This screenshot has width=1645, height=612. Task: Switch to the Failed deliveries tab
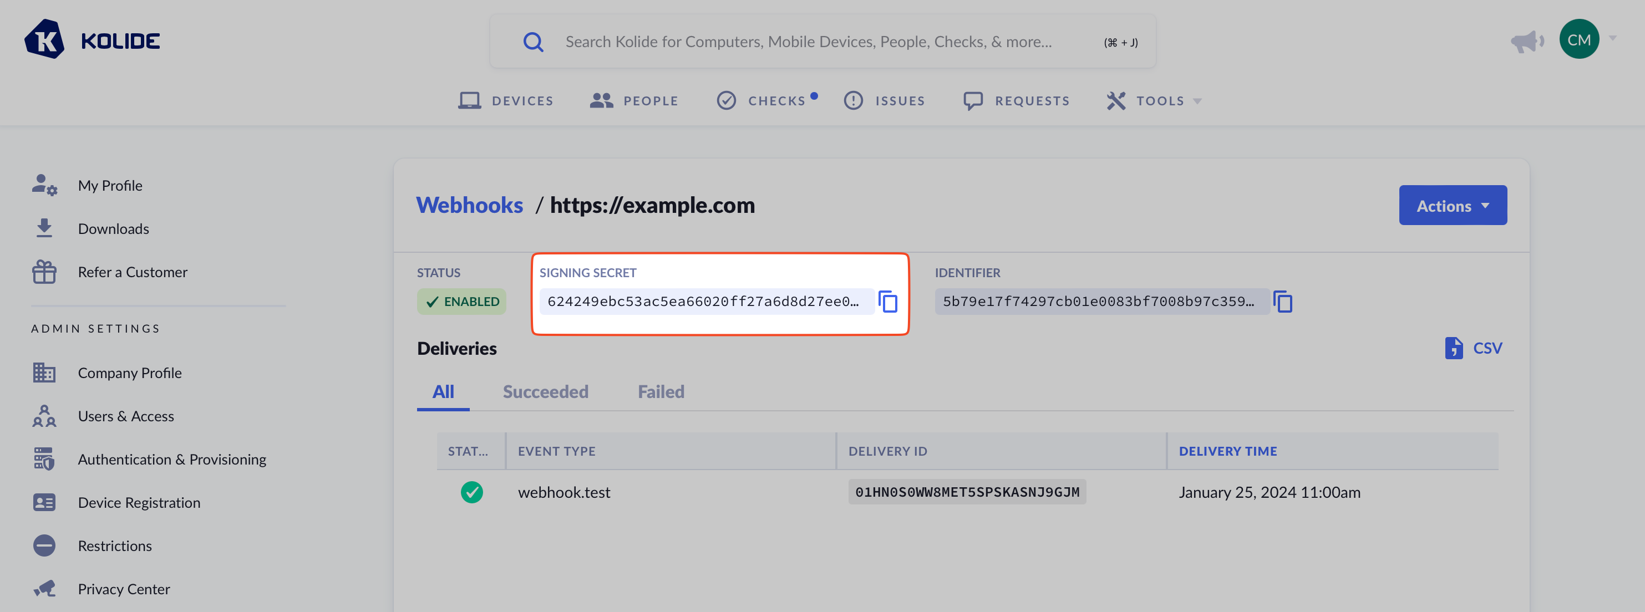click(x=661, y=391)
